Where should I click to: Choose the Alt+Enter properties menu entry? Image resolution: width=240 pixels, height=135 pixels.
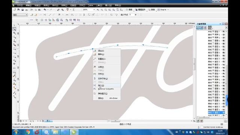pyautogui.click(x=106, y=98)
